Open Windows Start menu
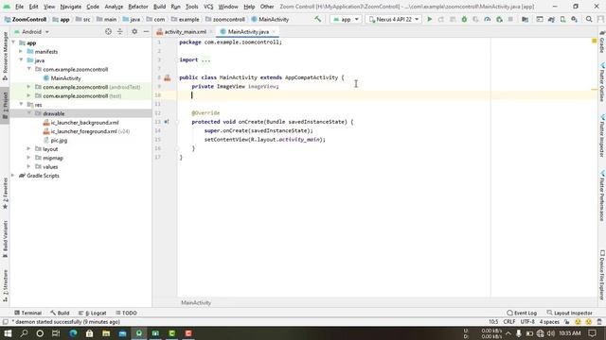The height and width of the screenshot is (340, 606). click(8, 333)
